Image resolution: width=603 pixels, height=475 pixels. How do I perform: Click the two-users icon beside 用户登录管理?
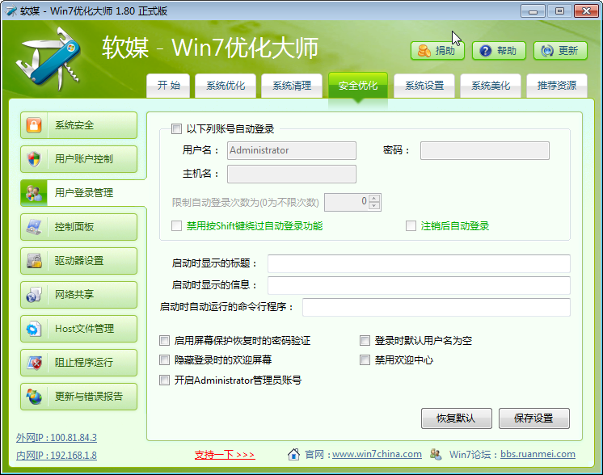tap(34, 193)
